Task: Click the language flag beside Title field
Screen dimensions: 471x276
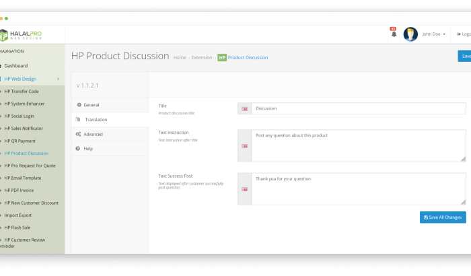Action: coord(244,108)
